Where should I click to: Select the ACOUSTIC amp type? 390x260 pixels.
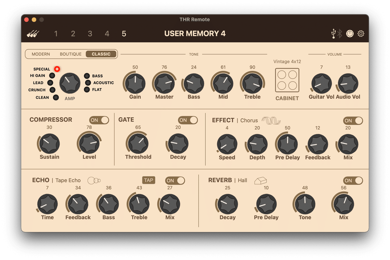(87, 83)
